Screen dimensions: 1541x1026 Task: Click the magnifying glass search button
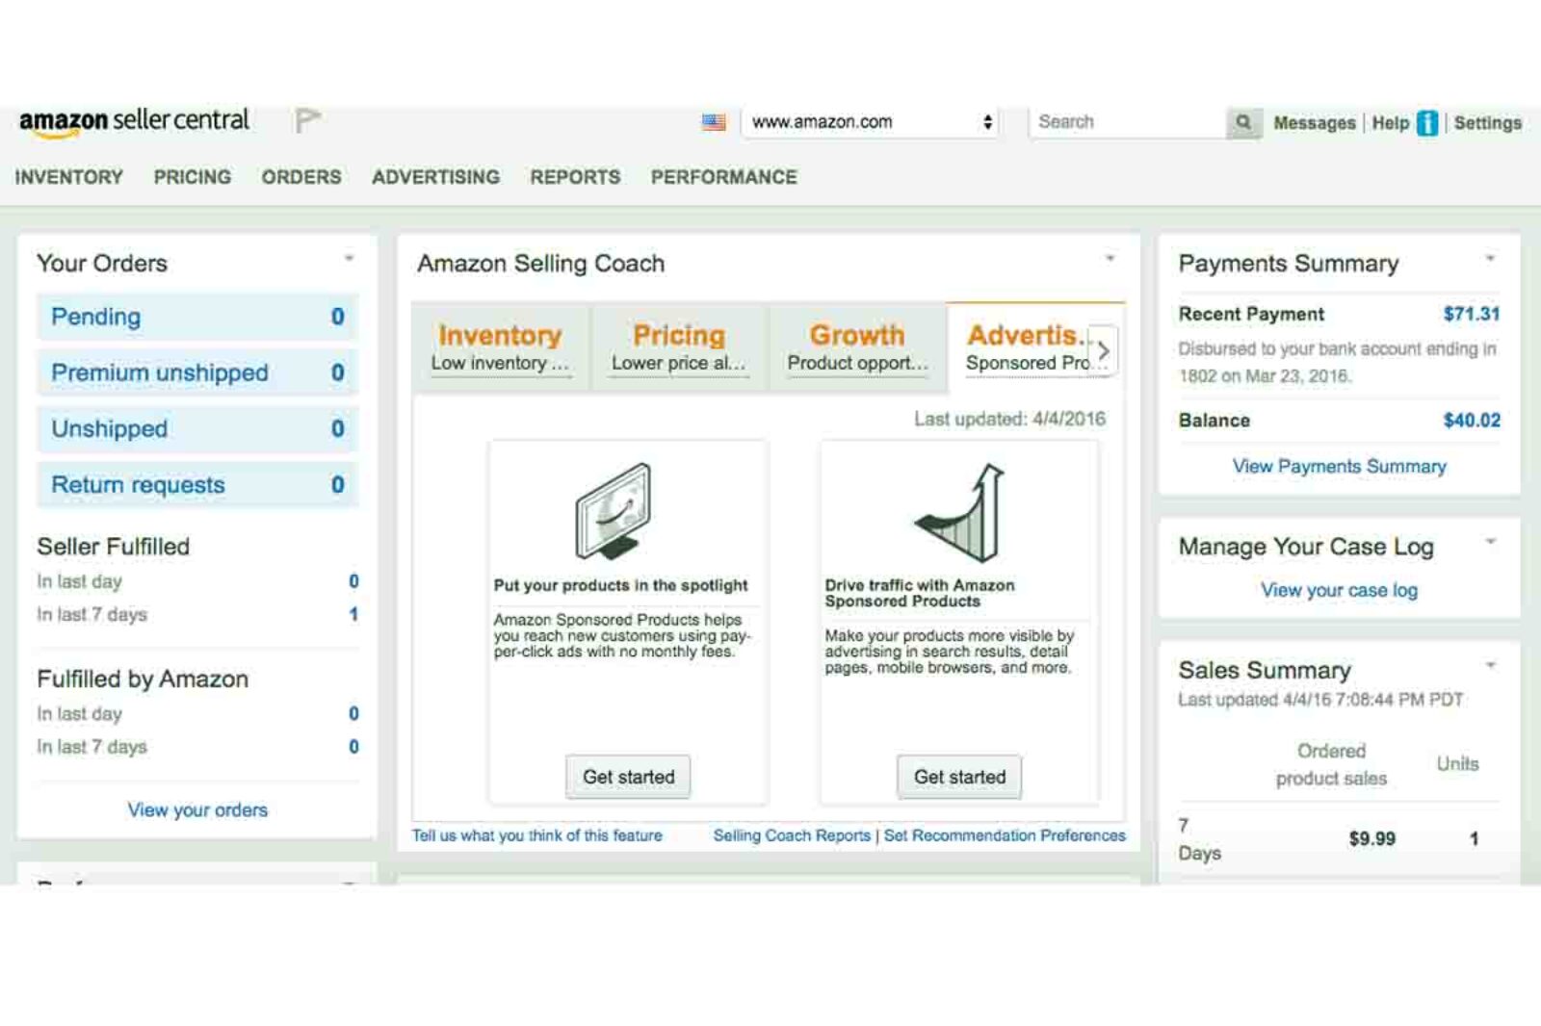click(x=1243, y=122)
